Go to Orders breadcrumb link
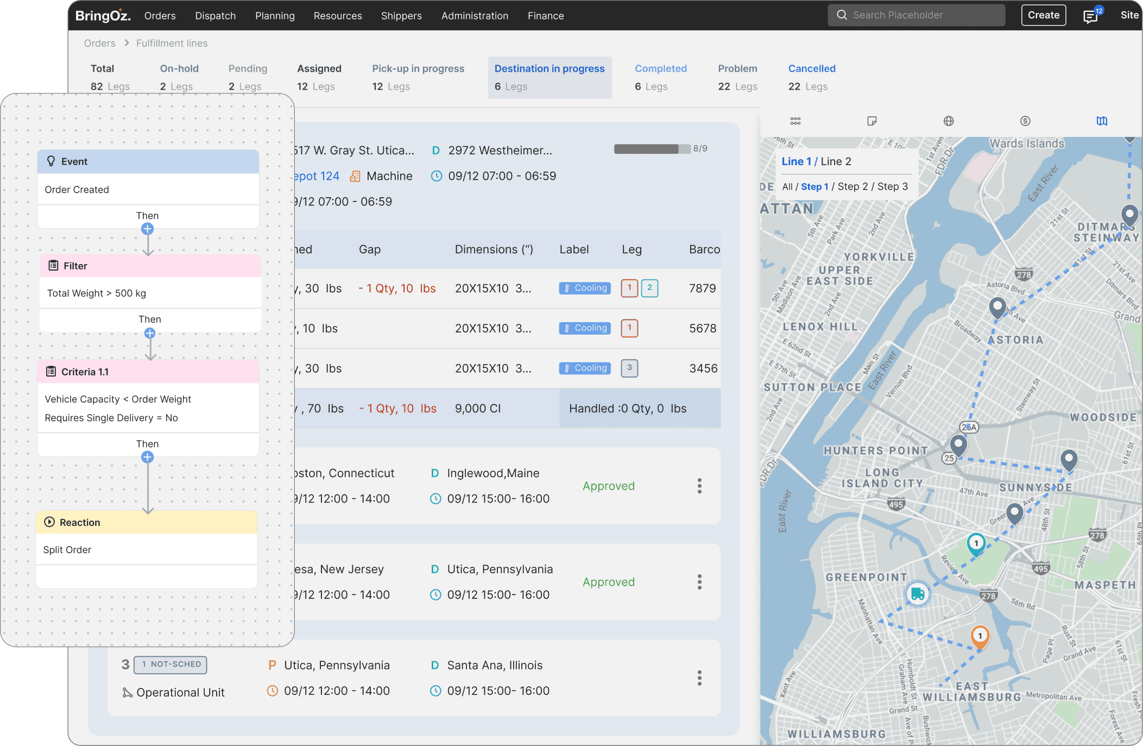1143x746 pixels. pos(99,43)
